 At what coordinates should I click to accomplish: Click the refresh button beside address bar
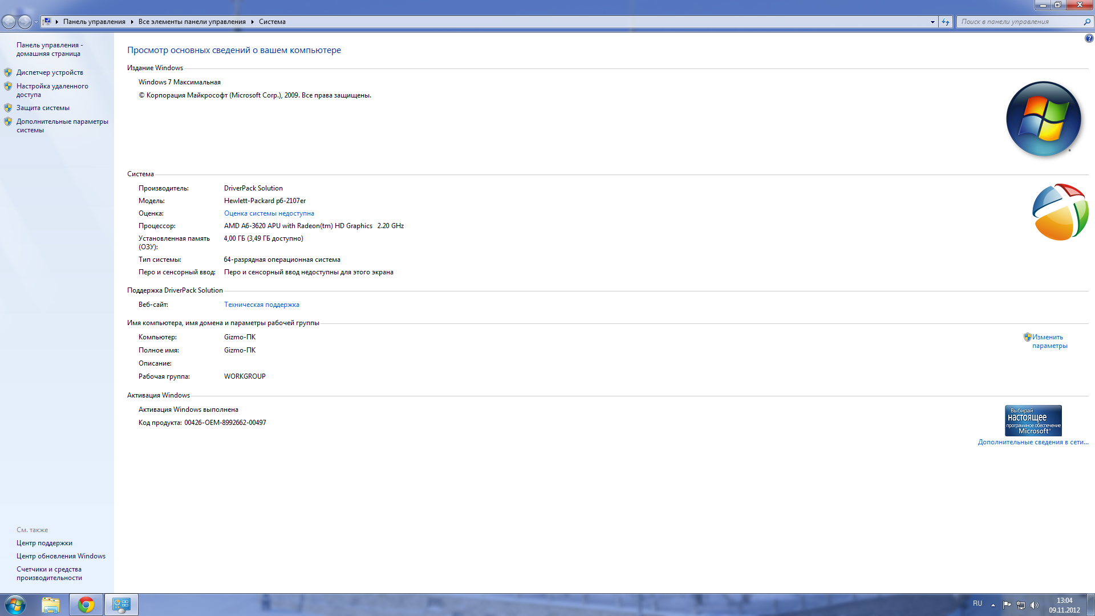946,22
